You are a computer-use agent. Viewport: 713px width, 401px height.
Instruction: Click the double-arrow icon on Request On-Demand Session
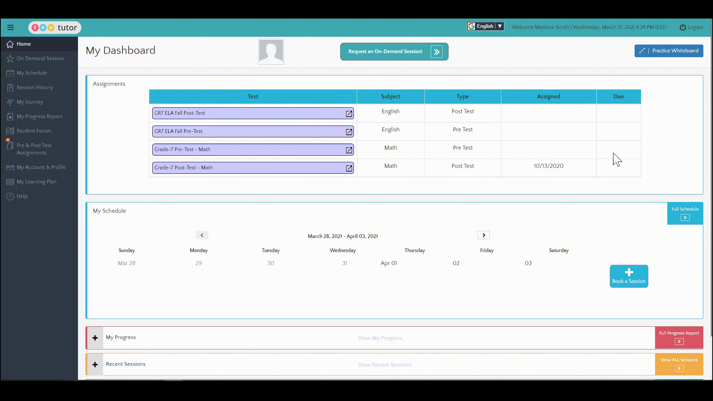(x=437, y=52)
